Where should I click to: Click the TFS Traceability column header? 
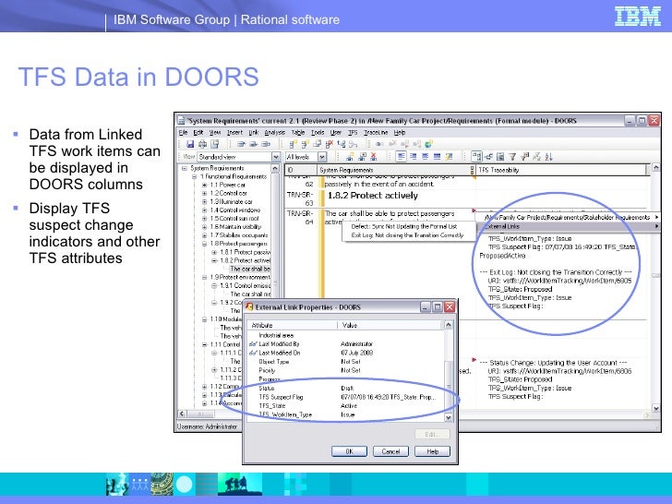pyautogui.click(x=561, y=170)
